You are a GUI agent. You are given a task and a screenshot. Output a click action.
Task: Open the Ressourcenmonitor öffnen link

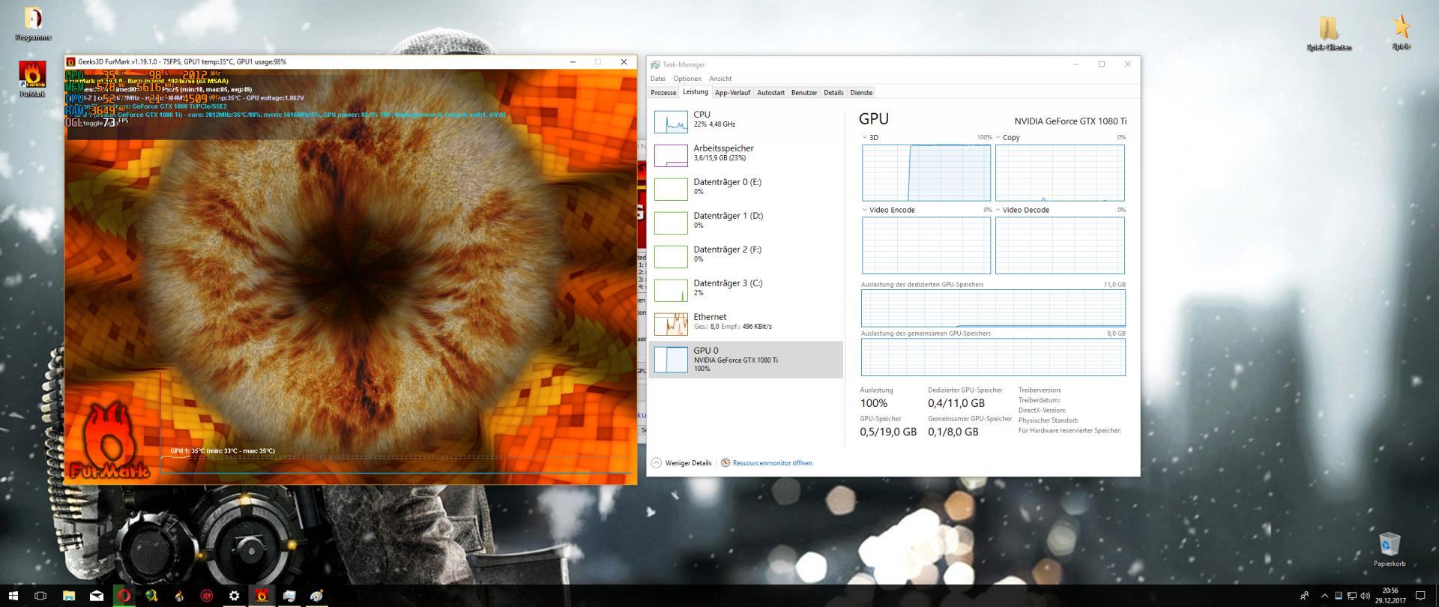pos(767,463)
